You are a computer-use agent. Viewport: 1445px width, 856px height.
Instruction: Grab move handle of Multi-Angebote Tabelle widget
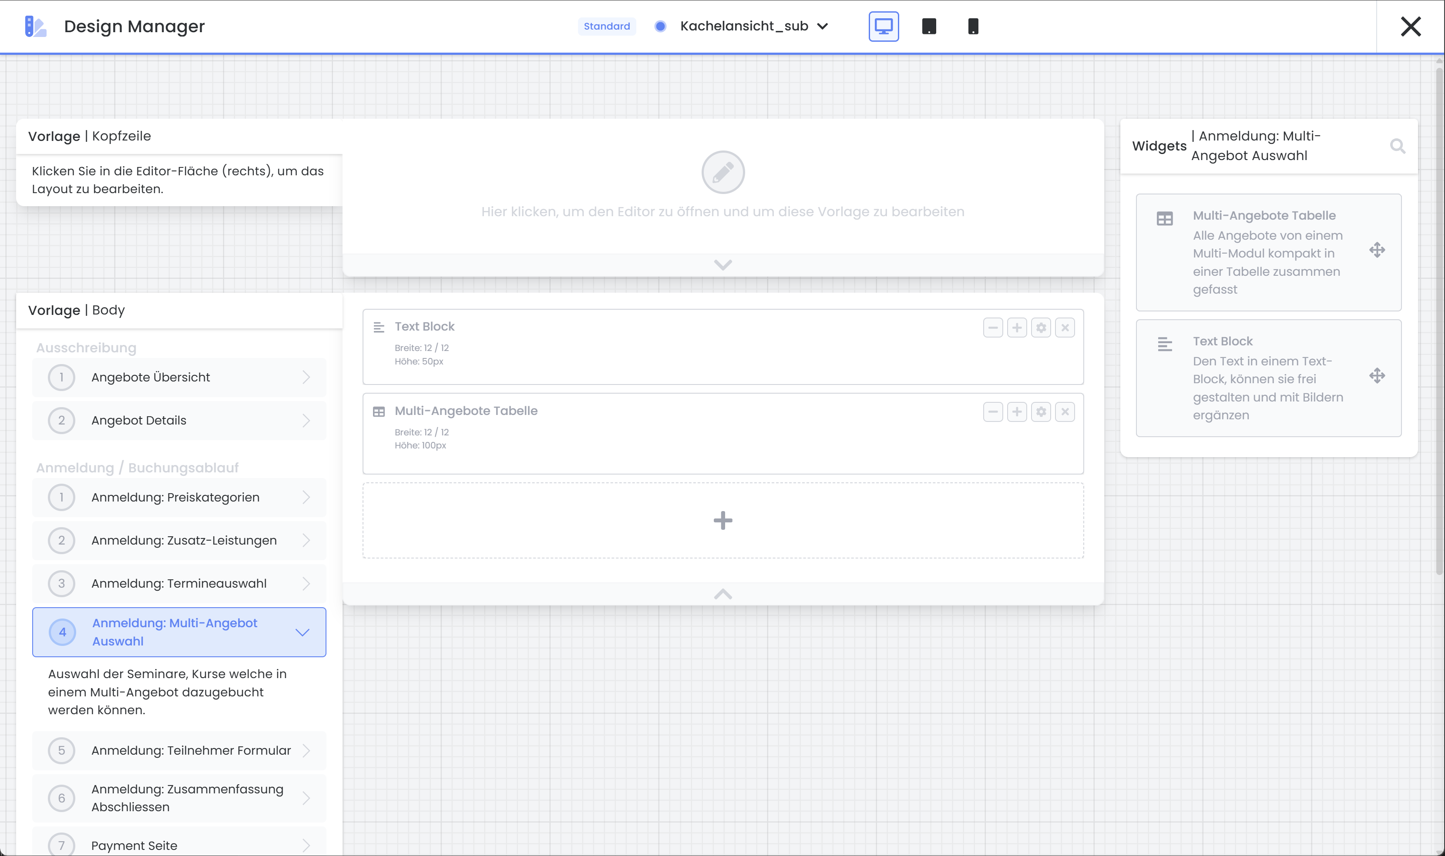pyautogui.click(x=1377, y=251)
